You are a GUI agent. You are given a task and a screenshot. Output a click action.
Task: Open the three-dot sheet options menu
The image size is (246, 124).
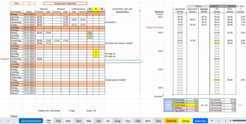225,121
